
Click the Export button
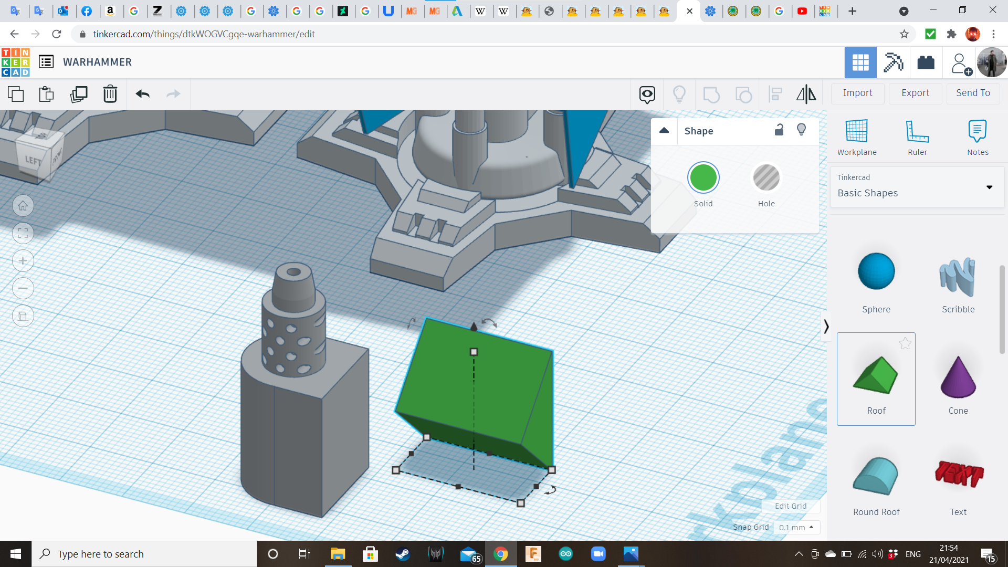pyautogui.click(x=915, y=93)
